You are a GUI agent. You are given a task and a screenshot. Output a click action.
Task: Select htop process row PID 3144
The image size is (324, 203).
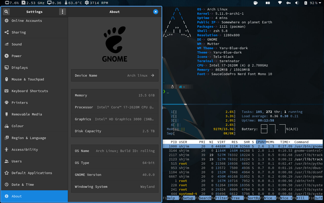(x=243, y=150)
